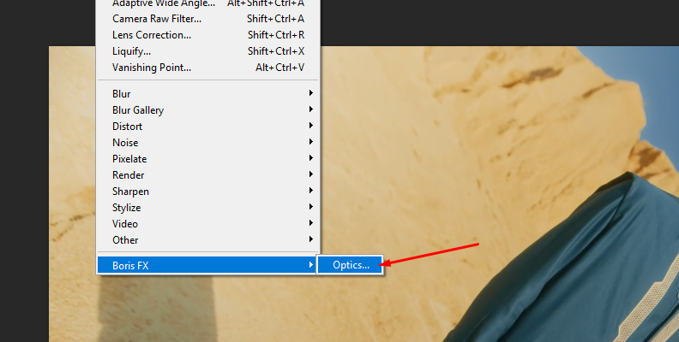Expand the Blur submenu

207,94
